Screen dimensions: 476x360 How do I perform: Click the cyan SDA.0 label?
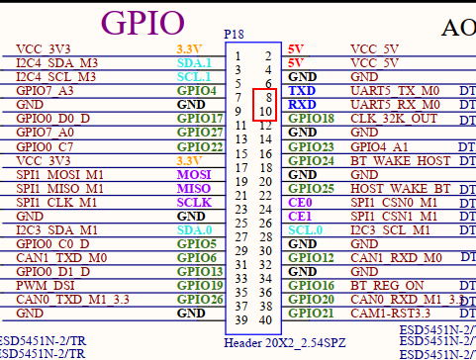point(194,229)
